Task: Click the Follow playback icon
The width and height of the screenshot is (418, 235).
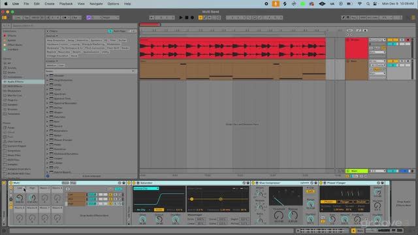Action: (x=152, y=18)
